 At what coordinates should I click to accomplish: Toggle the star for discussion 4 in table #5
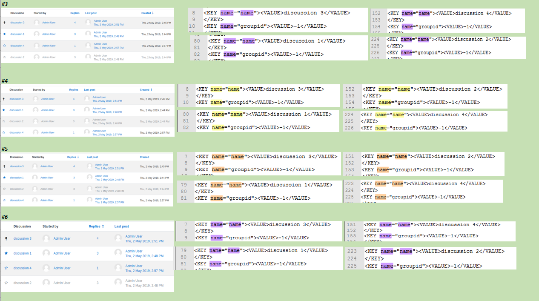pos(4,200)
